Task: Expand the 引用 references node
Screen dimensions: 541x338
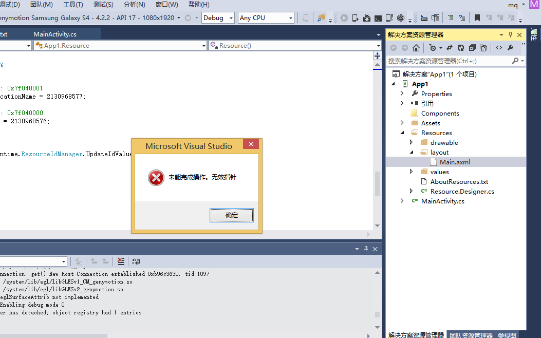Action: (x=402, y=103)
